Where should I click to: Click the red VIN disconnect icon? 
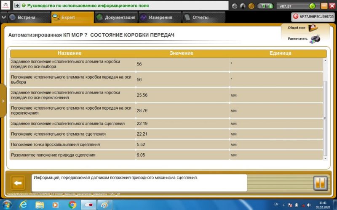click(295, 16)
